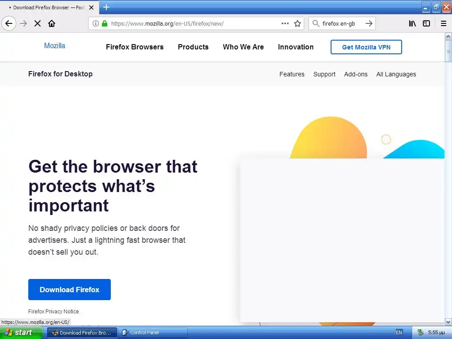
Task: Click the Download Firefox button
Action: 69,290
